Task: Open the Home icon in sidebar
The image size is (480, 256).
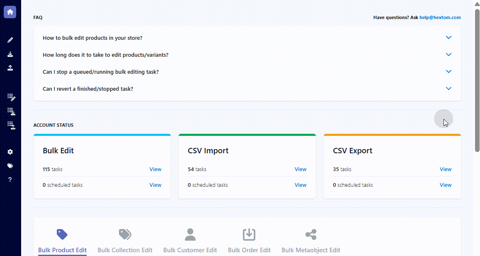Action: tap(10, 12)
